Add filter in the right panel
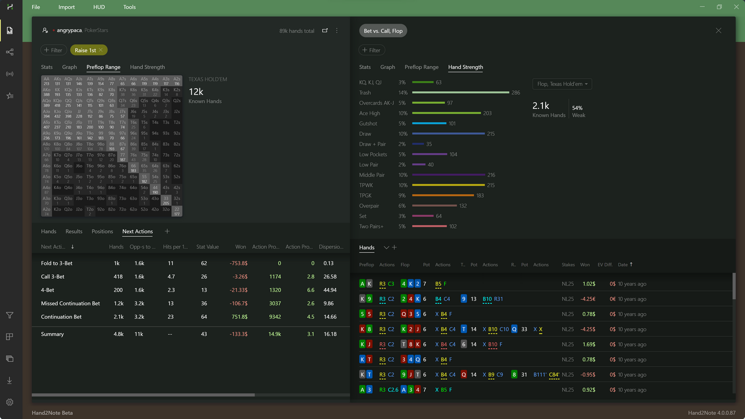 point(371,50)
